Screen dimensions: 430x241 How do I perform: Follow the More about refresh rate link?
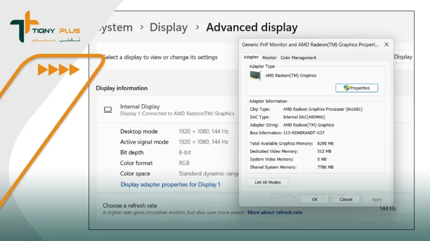pyautogui.click(x=275, y=213)
